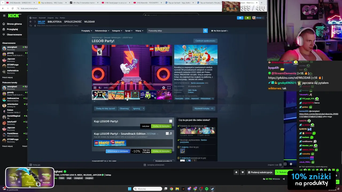This screenshot has height=192, width=342.
Task: Open Steam from the taskbar
Action: (212, 189)
